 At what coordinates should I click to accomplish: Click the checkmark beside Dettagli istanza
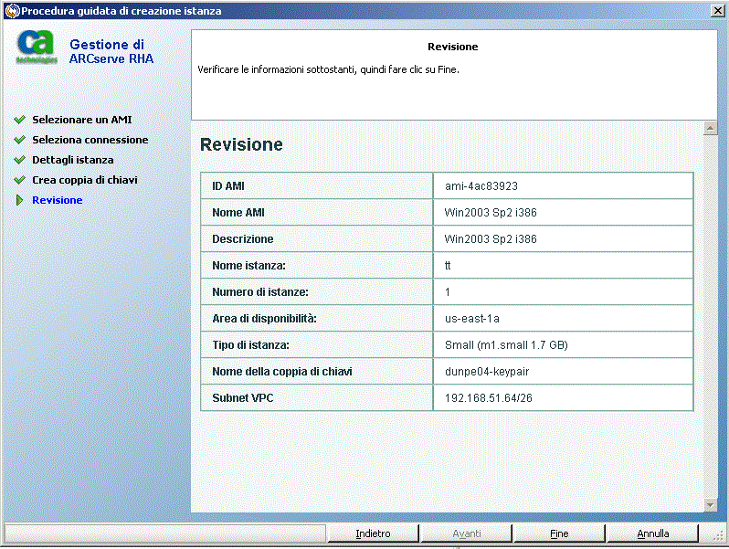coord(19,160)
